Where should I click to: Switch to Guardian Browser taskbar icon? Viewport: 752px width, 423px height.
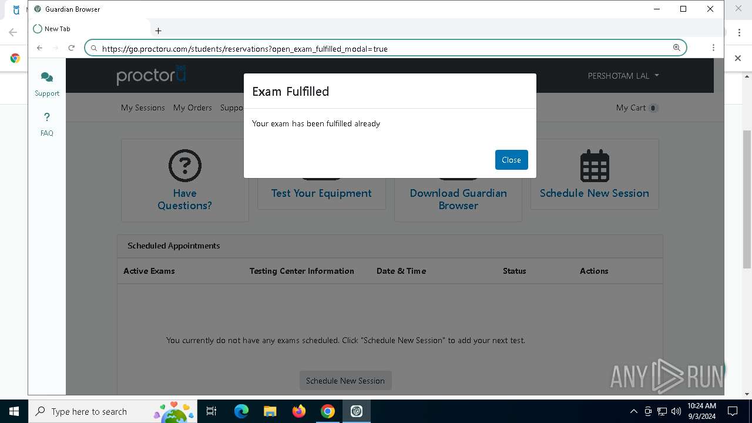point(357,411)
